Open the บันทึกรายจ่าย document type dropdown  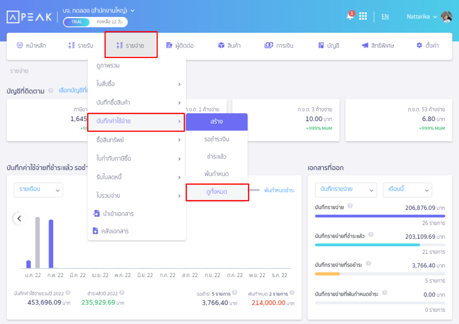click(x=346, y=190)
